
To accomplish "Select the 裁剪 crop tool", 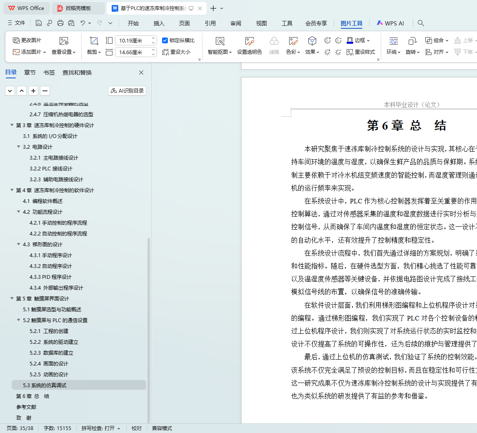I will pos(94,46).
